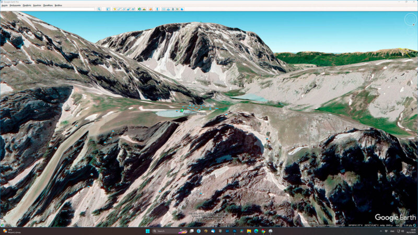This screenshot has width=418, height=235.
Task: Click the compass look-around ring
Action: 410,19
